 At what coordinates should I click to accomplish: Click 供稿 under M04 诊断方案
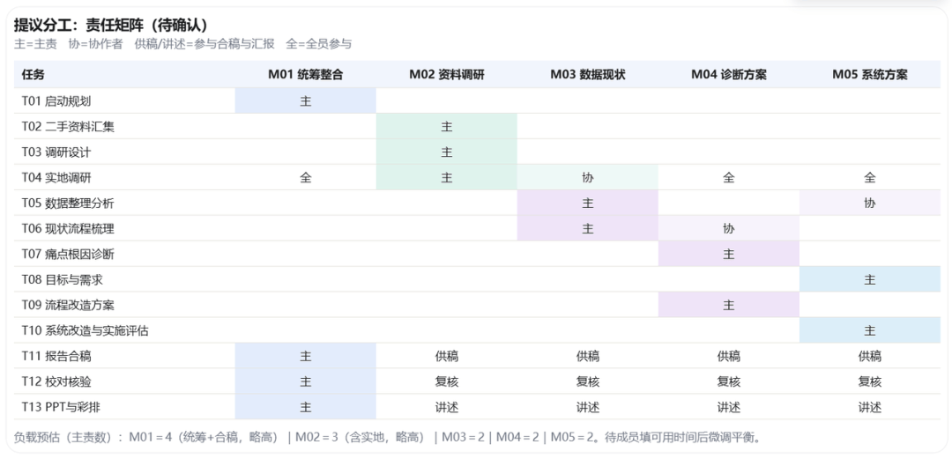tap(729, 357)
